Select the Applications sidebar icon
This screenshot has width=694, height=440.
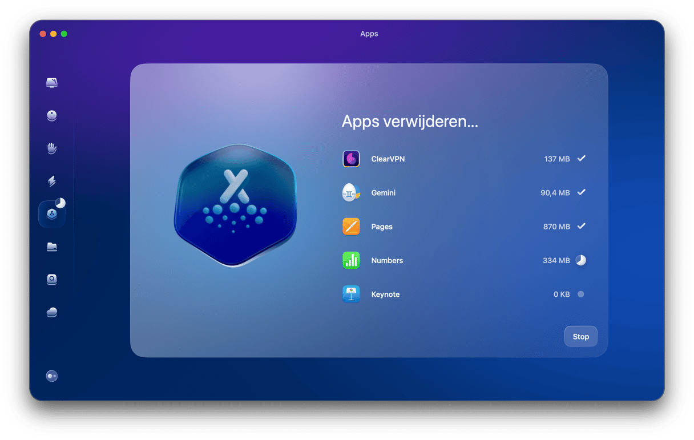point(52,215)
